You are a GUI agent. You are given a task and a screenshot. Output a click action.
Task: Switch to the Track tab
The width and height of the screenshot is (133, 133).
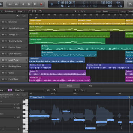coord(69,86)
